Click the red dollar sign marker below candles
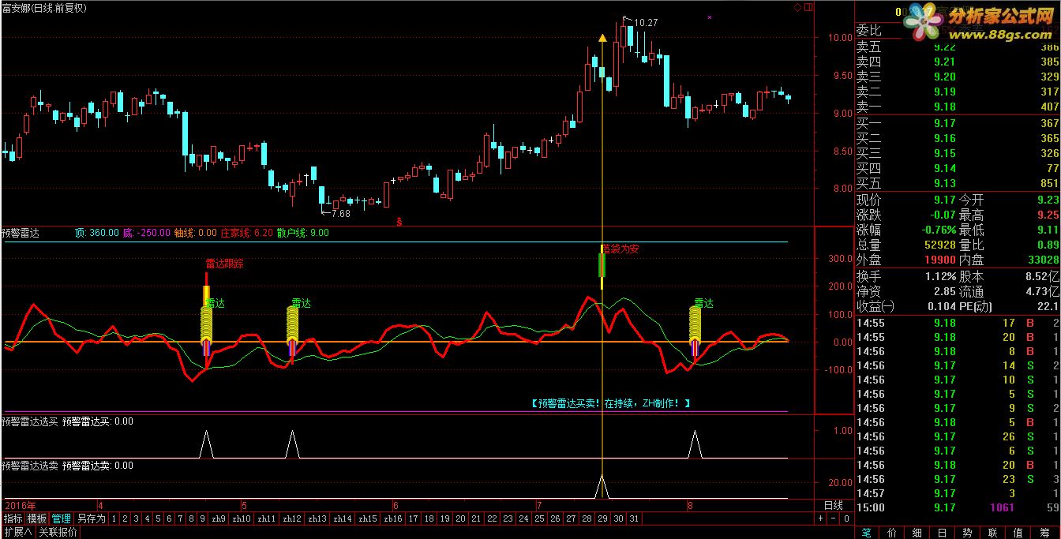1061x539 pixels. coord(399,221)
